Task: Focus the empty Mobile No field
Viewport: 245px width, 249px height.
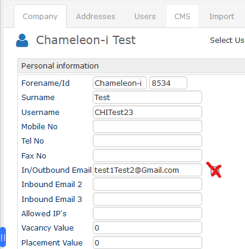Action: click(147, 126)
